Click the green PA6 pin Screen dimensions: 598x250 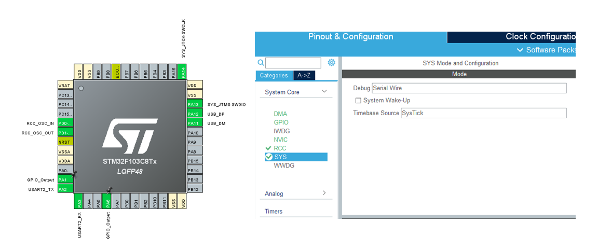(107, 201)
